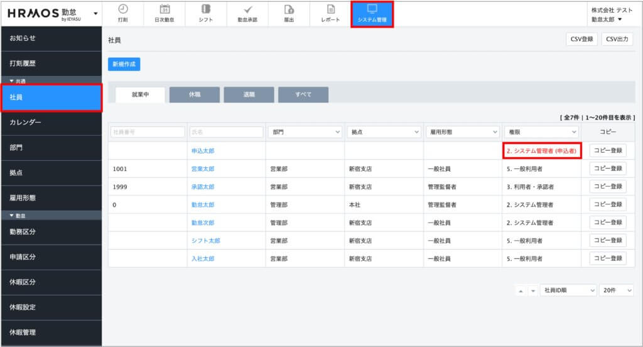Open the シフト icon in toolbar
643x347 pixels.
206,9
